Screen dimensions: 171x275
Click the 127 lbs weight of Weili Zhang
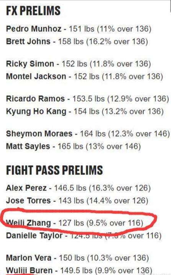coord(71,223)
